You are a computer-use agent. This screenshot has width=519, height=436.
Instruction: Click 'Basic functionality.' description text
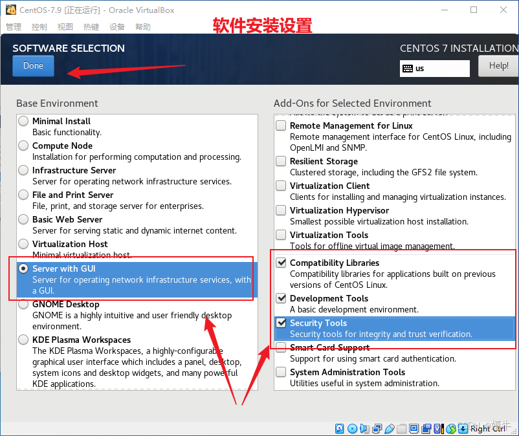(x=67, y=133)
